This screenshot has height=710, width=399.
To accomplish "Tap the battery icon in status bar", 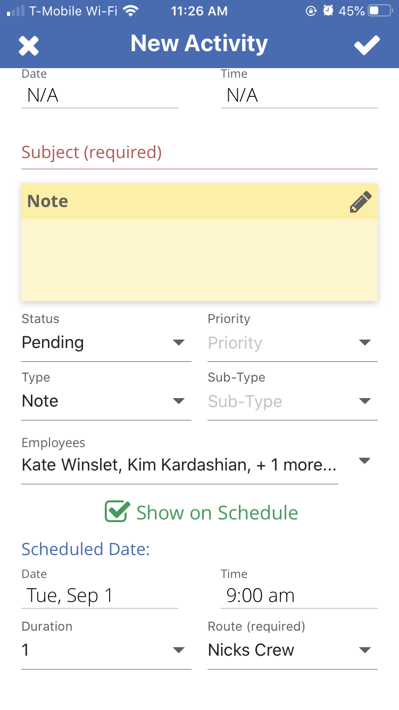I will 380,11.
